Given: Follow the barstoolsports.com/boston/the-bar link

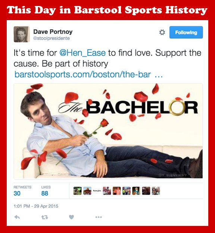Looking at the screenshot, I should pyautogui.click(x=88, y=74).
